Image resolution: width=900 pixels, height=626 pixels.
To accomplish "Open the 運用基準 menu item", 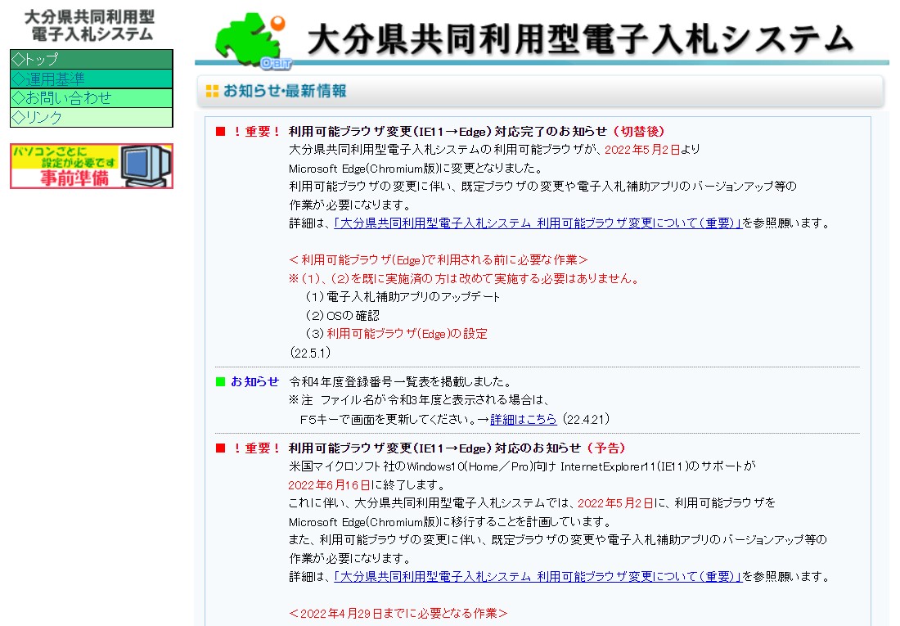I will (x=92, y=79).
